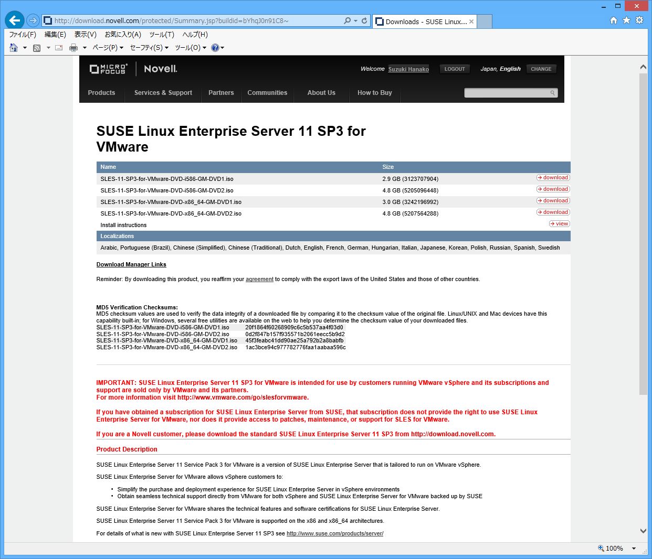Open Services & Support navigation item
Image resolution: width=652 pixels, height=559 pixels.
pos(163,93)
